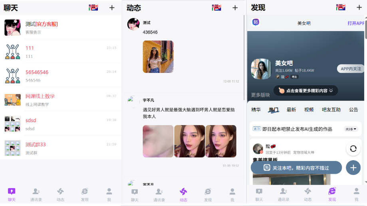The width and height of the screenshot is (367, 206).
Task: Tap the 测试[官方客服] avatar
Action: [12, 27]
